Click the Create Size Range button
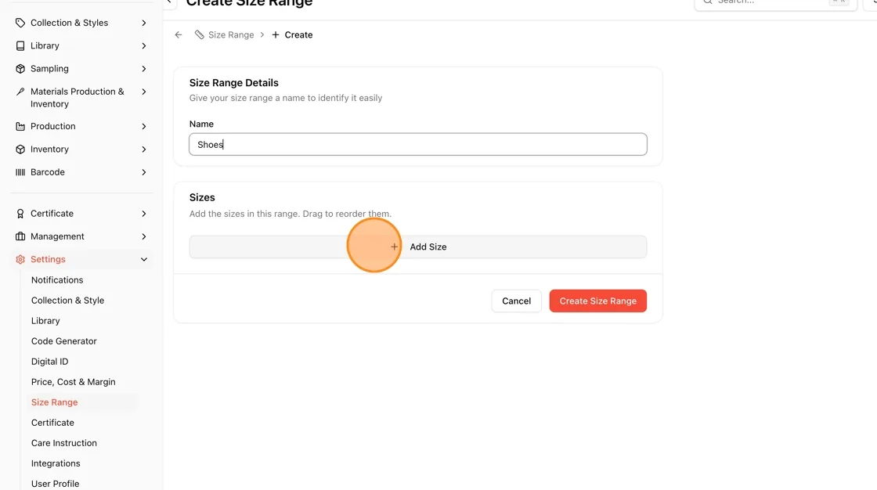The width and height of the screenshot is (877, 490). point(598,301)
